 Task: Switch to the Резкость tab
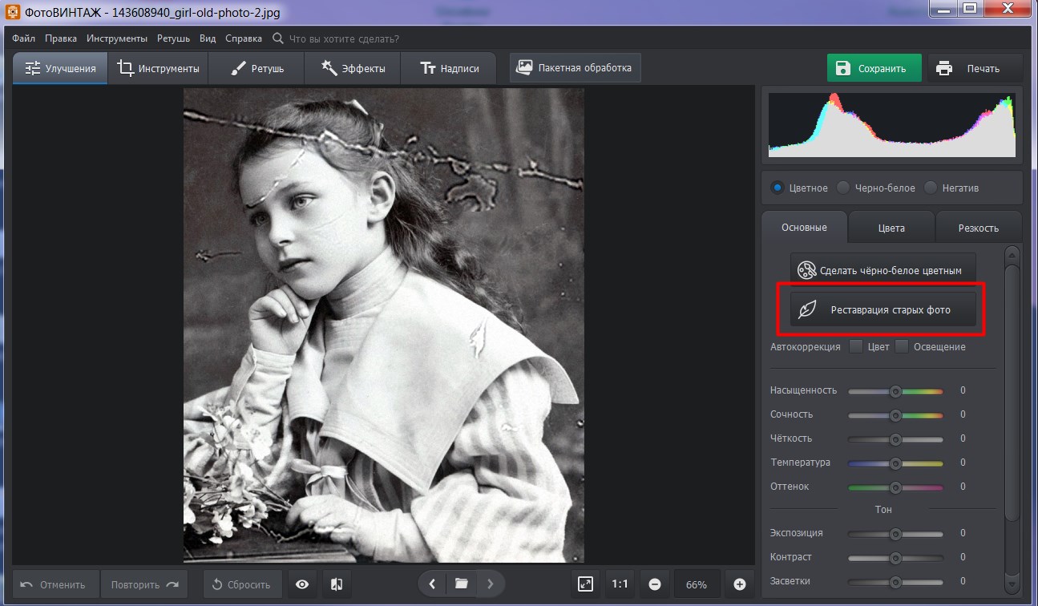[978, 228]
